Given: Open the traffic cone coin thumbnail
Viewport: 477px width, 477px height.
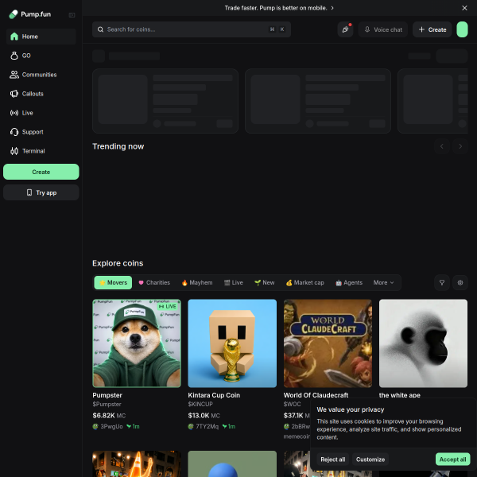Looking at the screenshot, I should (x=137, y=464).
